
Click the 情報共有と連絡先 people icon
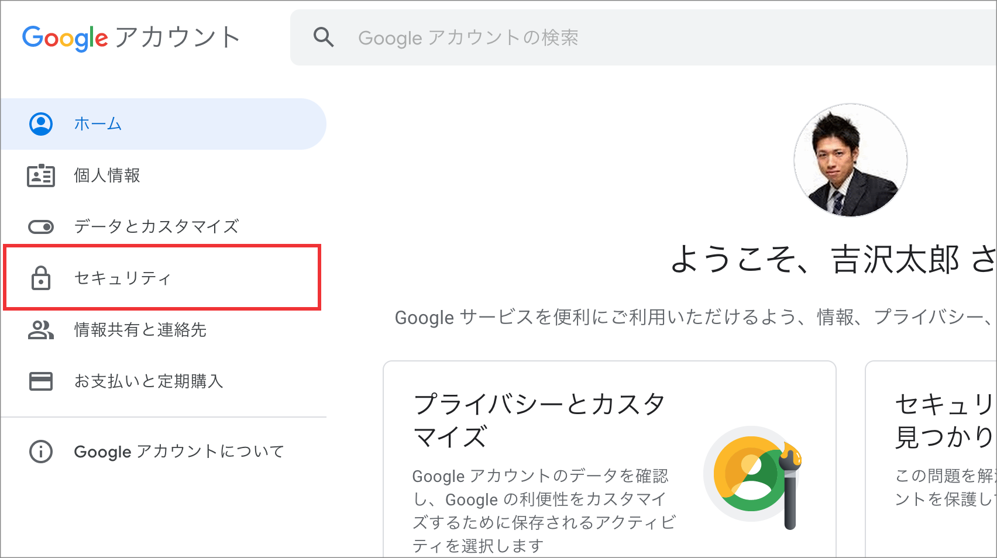click(41, 330)
